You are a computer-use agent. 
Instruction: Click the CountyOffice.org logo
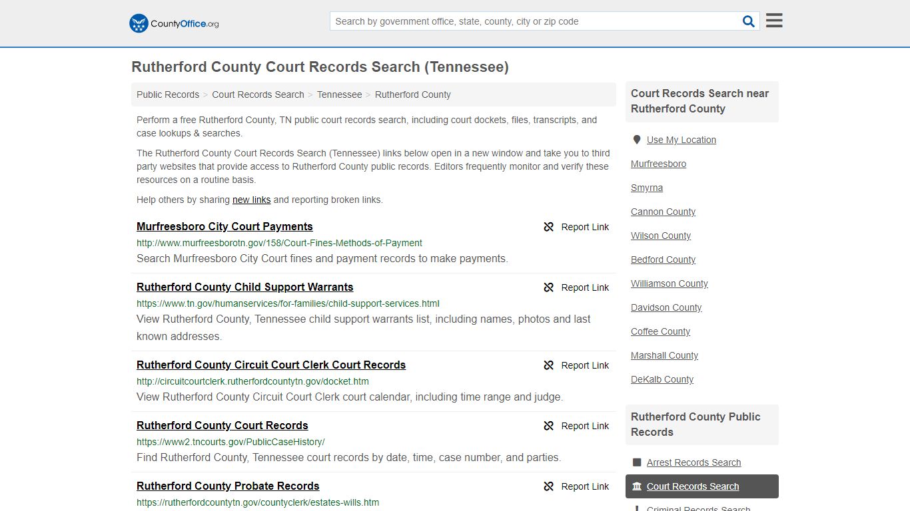click(x=173, y=23)
